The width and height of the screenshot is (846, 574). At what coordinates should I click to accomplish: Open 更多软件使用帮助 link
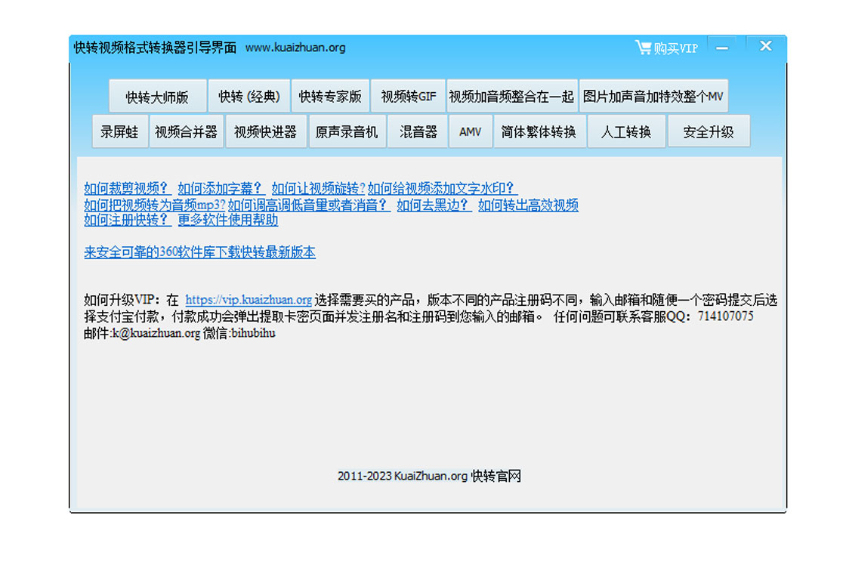coord(228,220)
